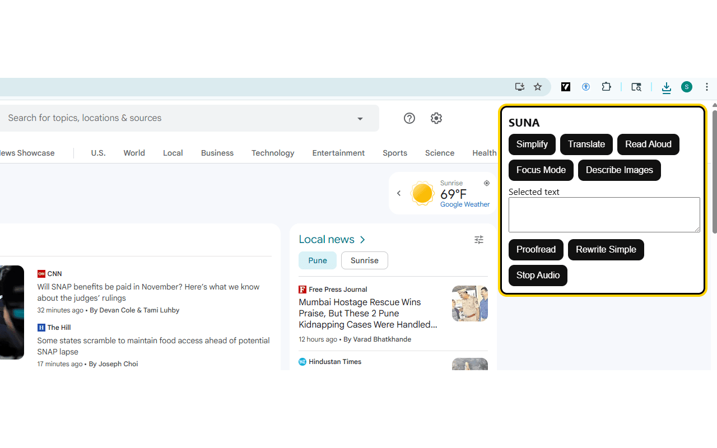Click the sun weather icon
Viewport: 717px width, 448px height.
[x=422, y=193]
